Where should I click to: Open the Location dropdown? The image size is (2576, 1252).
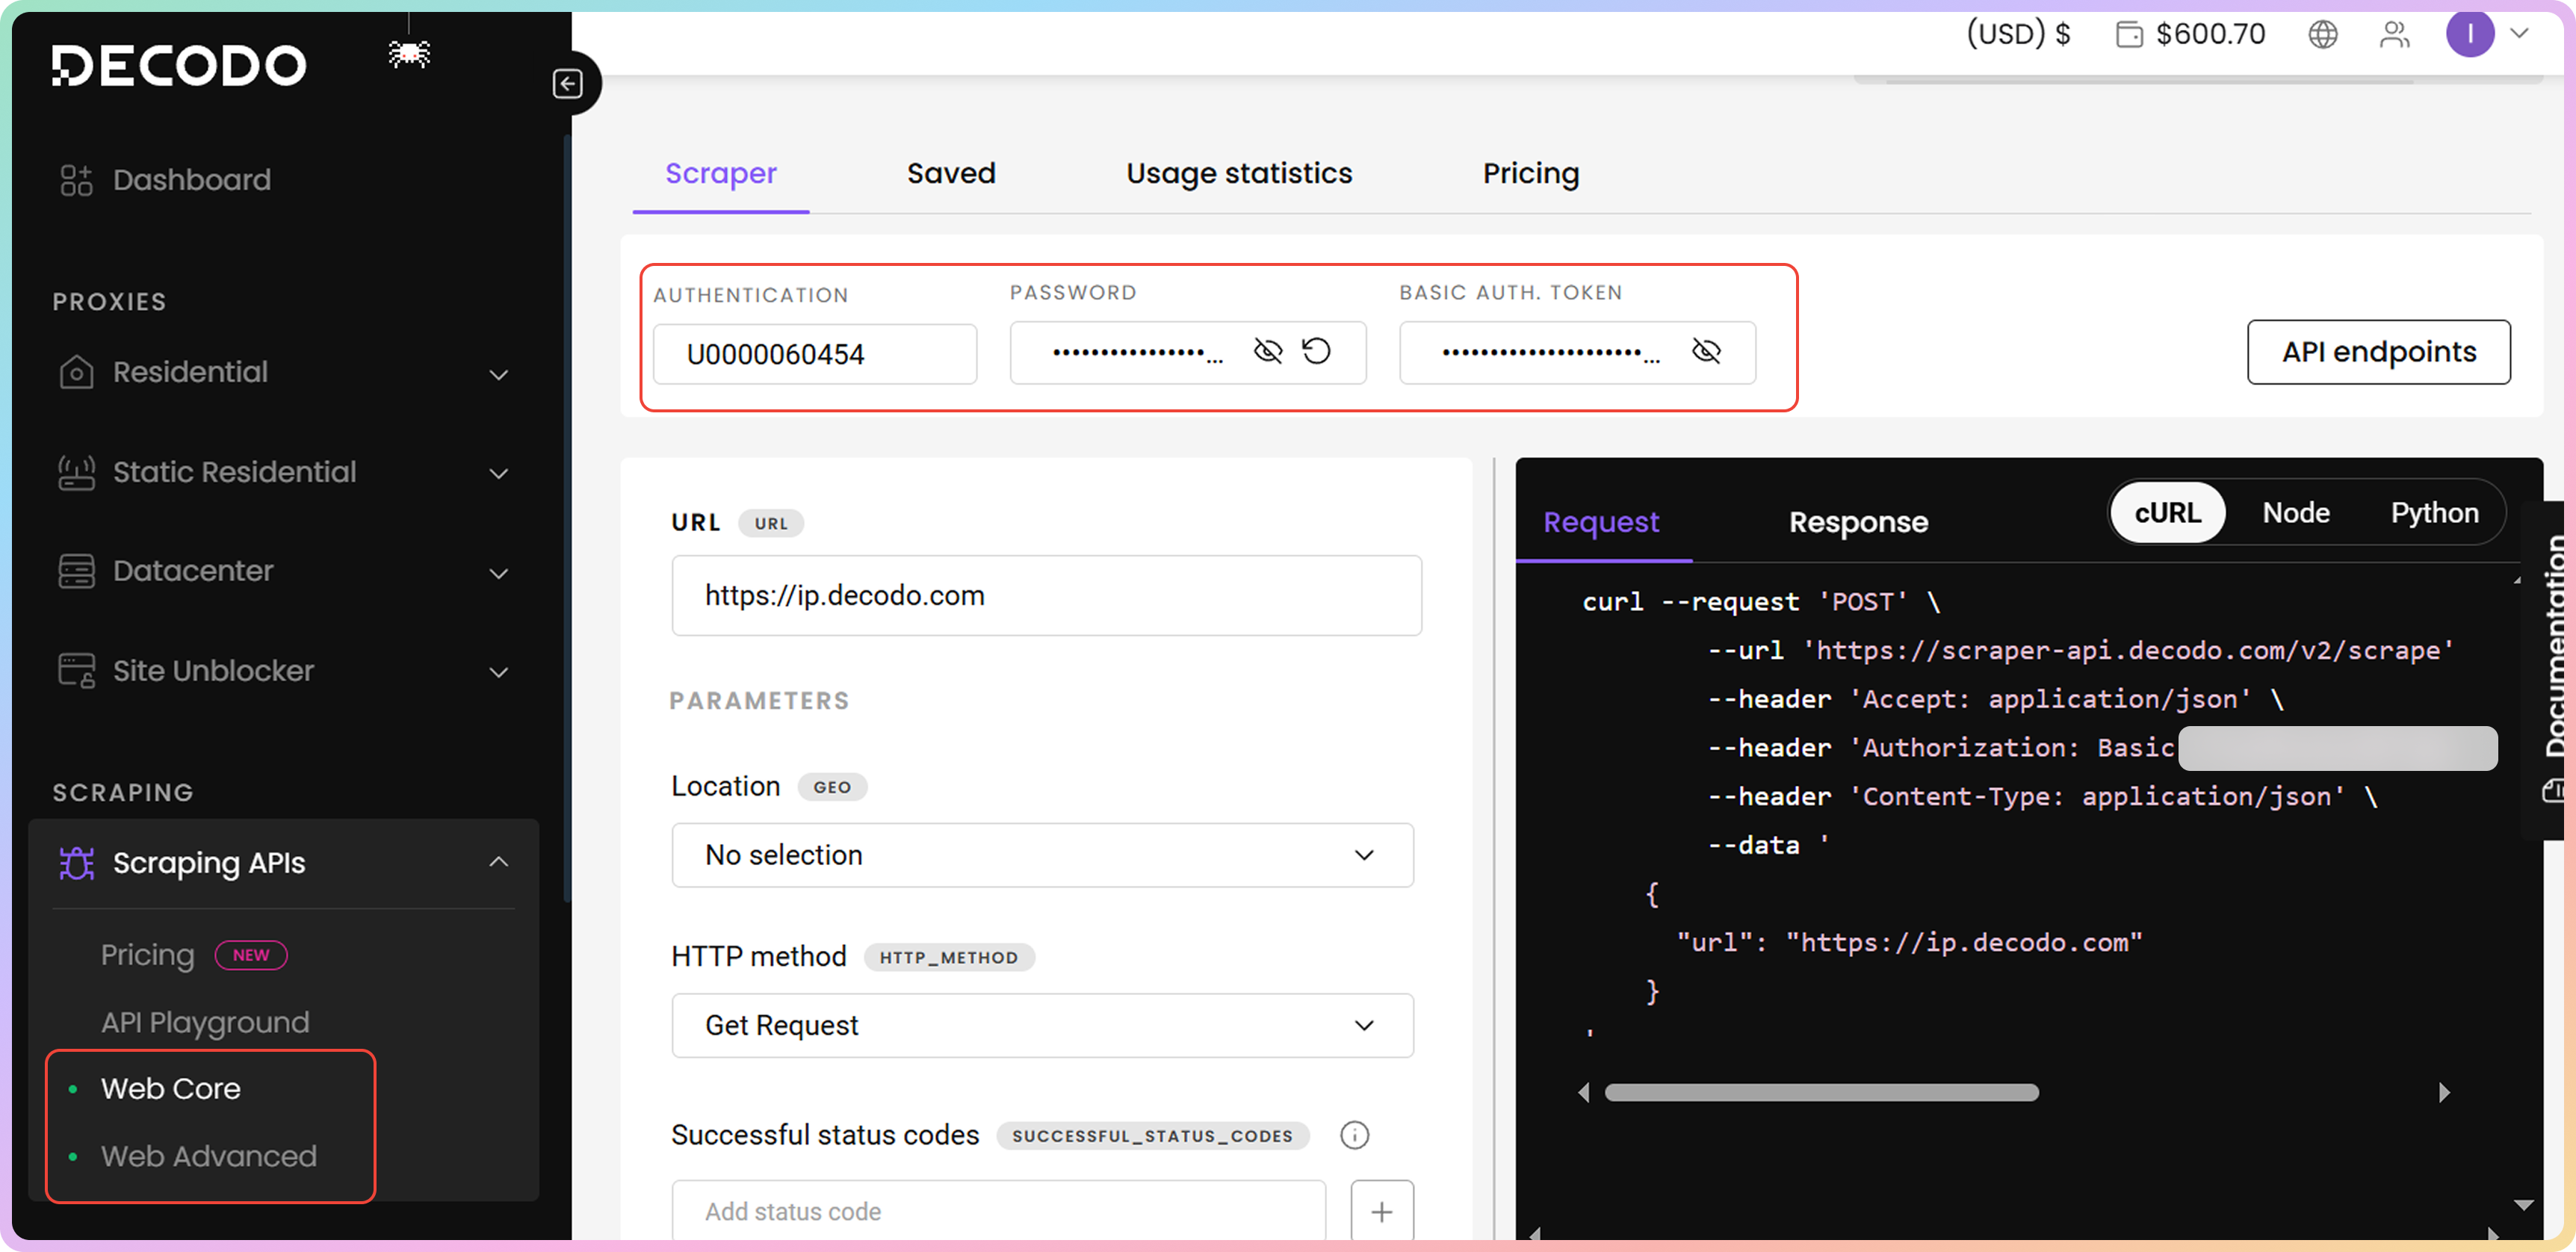[x=1041, y=855]
